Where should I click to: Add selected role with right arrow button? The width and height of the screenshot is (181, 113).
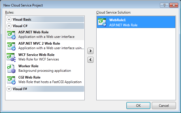pos(90,51)
